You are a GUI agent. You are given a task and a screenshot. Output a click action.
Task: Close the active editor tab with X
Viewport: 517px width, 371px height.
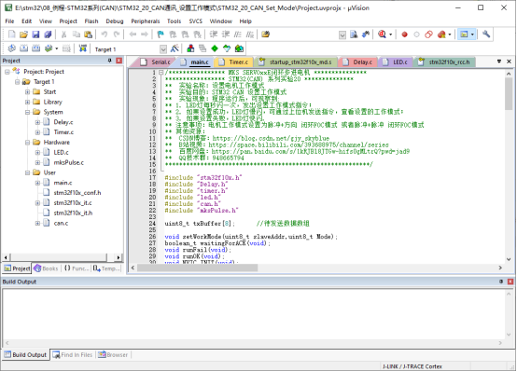[509, 62]
